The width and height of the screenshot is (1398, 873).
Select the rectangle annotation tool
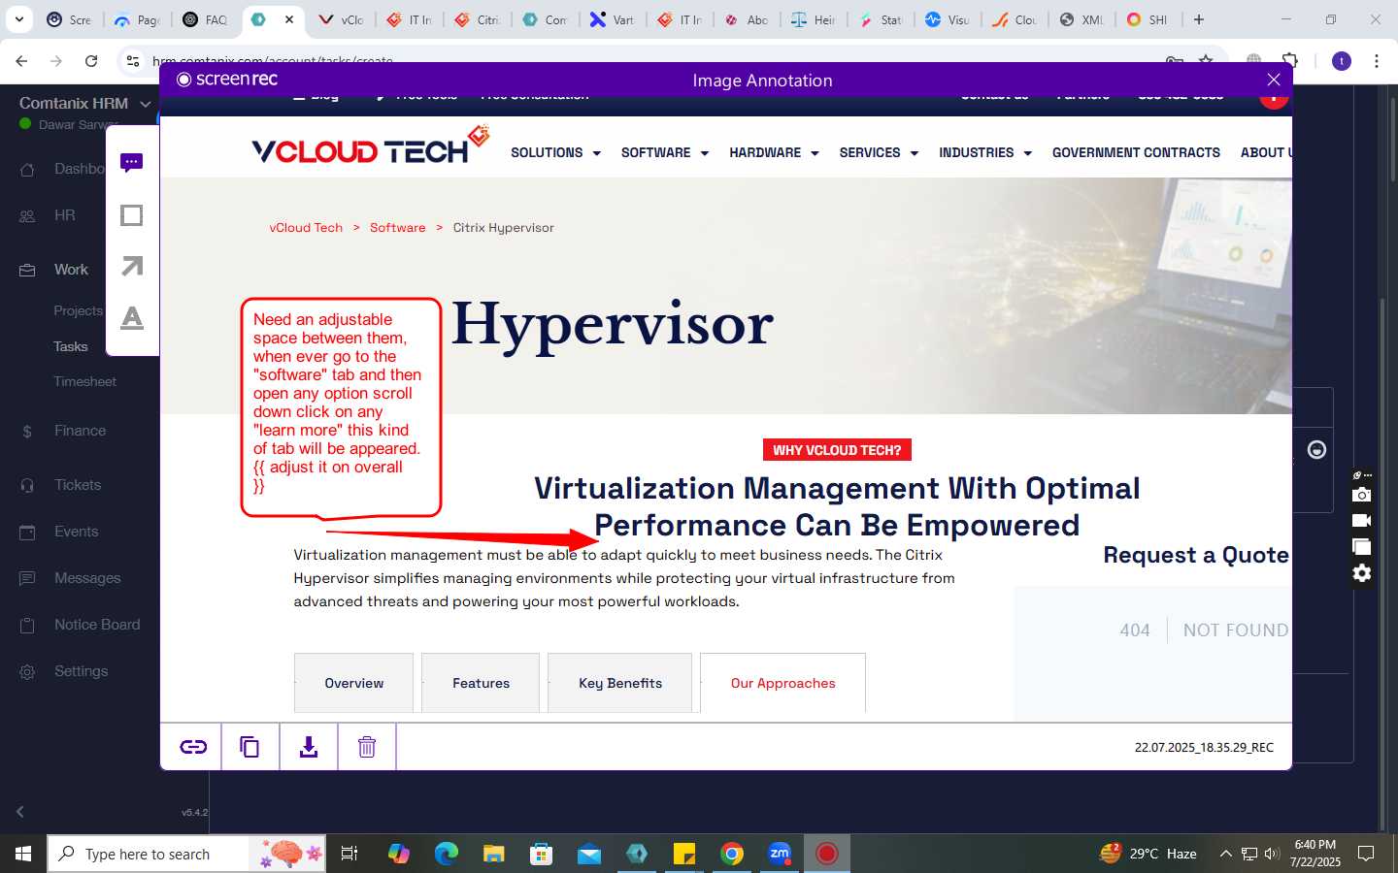coord(132,215)
